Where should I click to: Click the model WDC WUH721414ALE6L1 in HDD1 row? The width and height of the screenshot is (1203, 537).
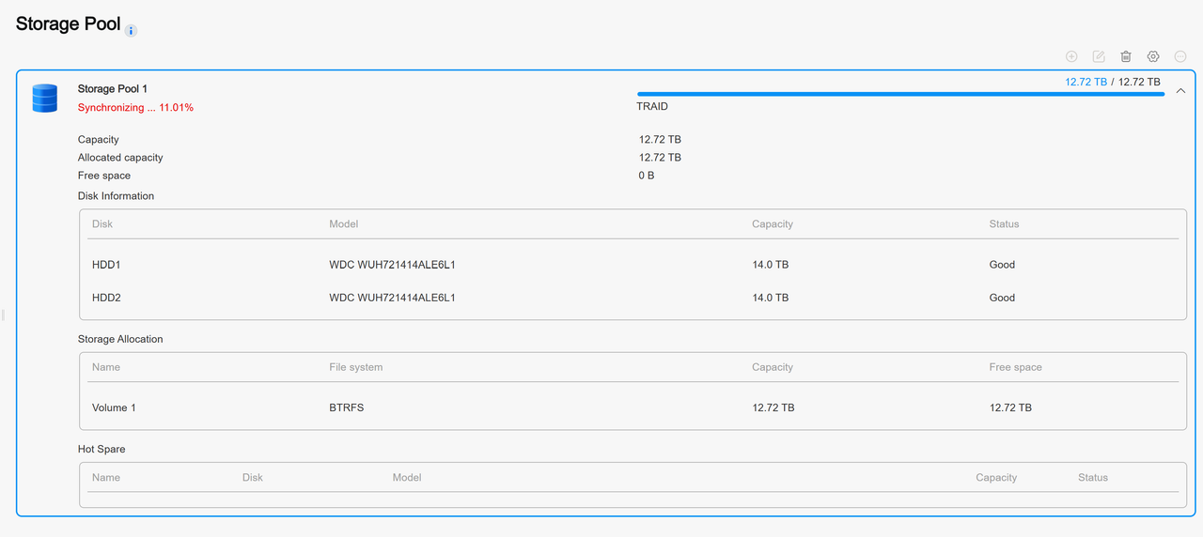(392, 265)
